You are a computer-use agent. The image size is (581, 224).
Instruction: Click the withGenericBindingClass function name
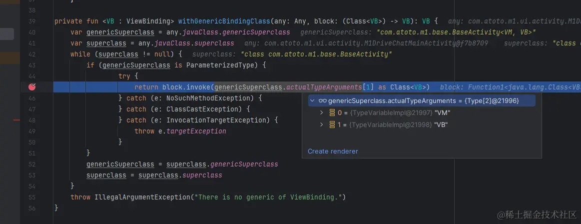pyautogui.click(x=224, y=21)
